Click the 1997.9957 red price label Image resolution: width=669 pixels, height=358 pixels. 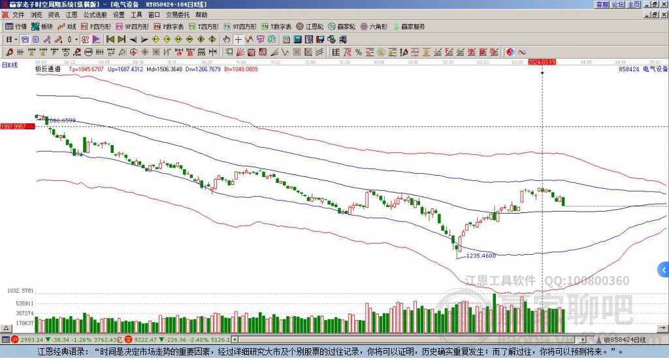click(x=18, y=126)
